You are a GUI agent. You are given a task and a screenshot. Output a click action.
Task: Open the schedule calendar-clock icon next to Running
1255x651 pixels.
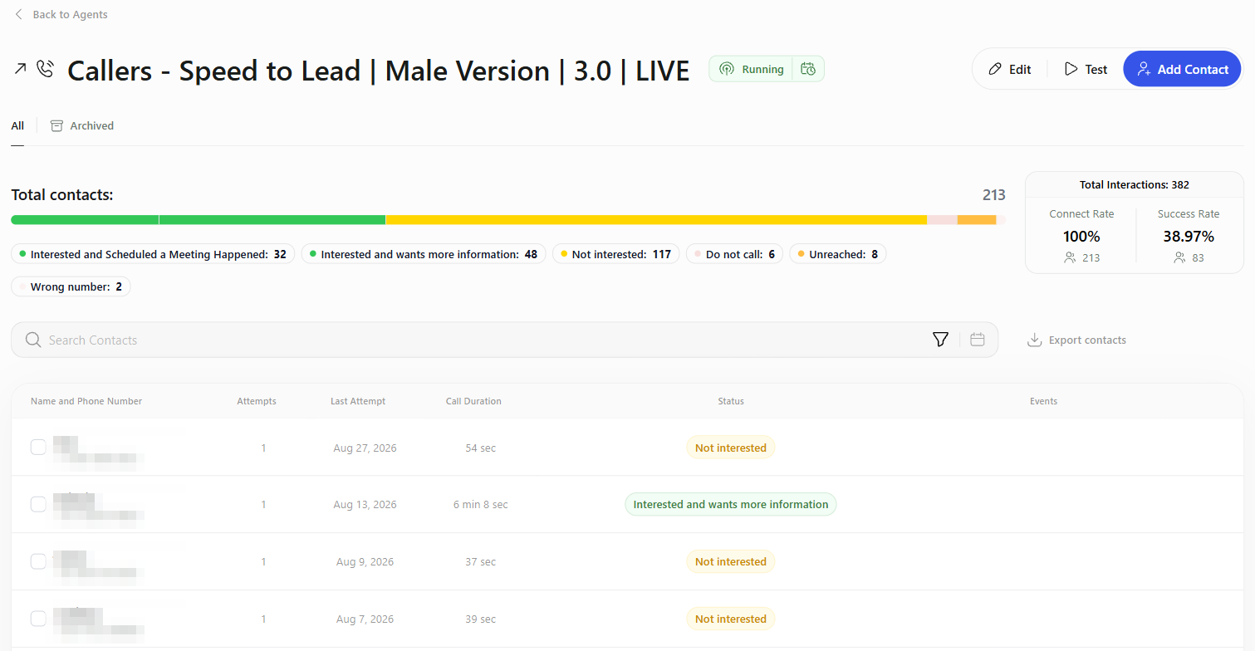pyautogui.click(x=808, y=69)
